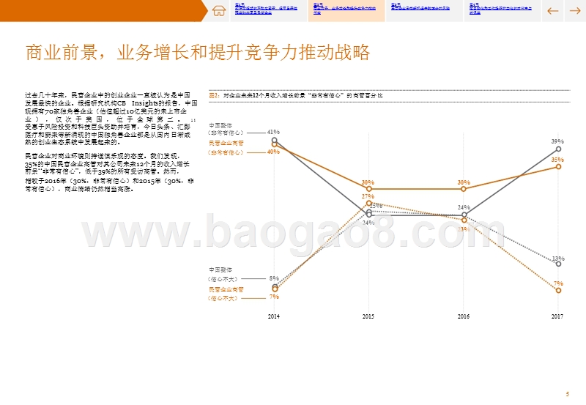Click the gray 13% data point at 2017
586x405 pixels.
(558, 264)
